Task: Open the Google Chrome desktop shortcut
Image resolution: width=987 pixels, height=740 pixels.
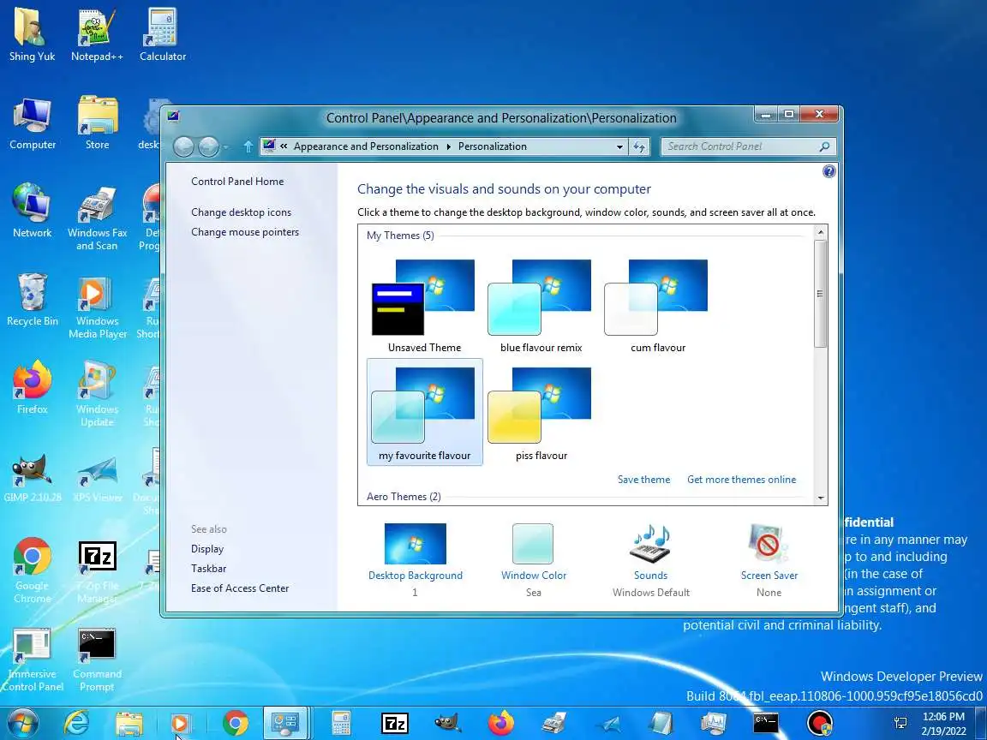Action: click(x=32, y=570)
